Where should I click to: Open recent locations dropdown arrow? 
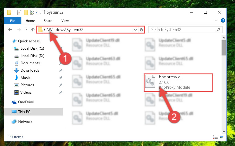coord(26,30)
